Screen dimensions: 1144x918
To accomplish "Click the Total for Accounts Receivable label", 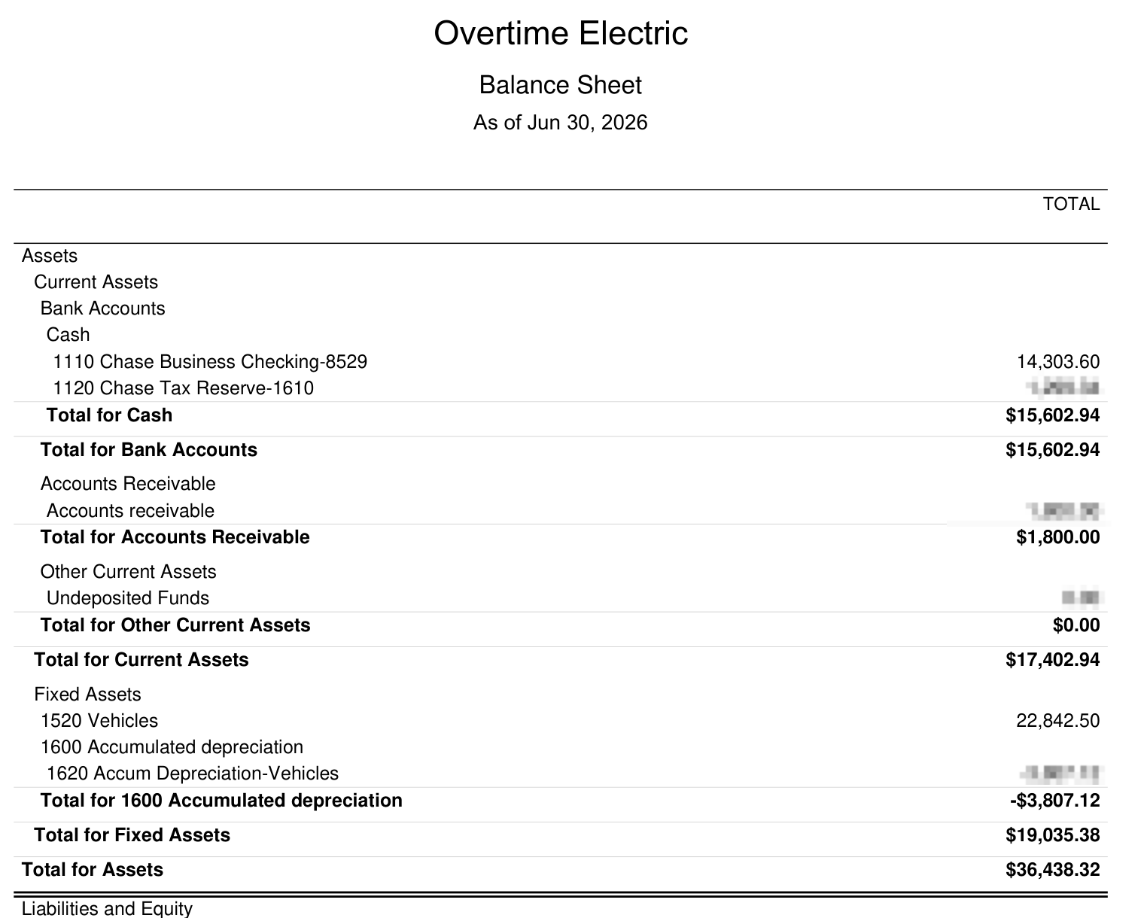I will 175,537.
